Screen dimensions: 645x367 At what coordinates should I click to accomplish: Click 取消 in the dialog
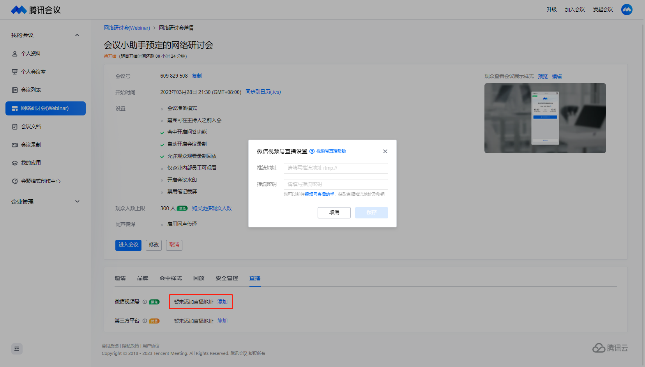334,213
